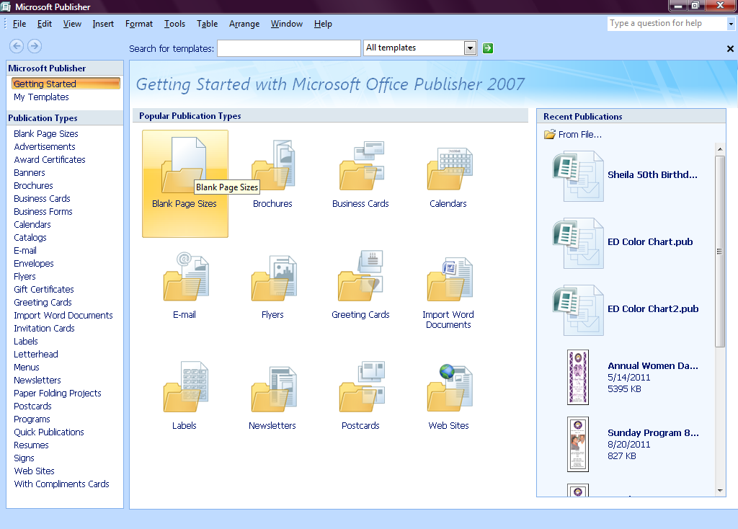The image size is (738, 529).
Task: Expand the All templates dropdown
Action: (470, 48)
